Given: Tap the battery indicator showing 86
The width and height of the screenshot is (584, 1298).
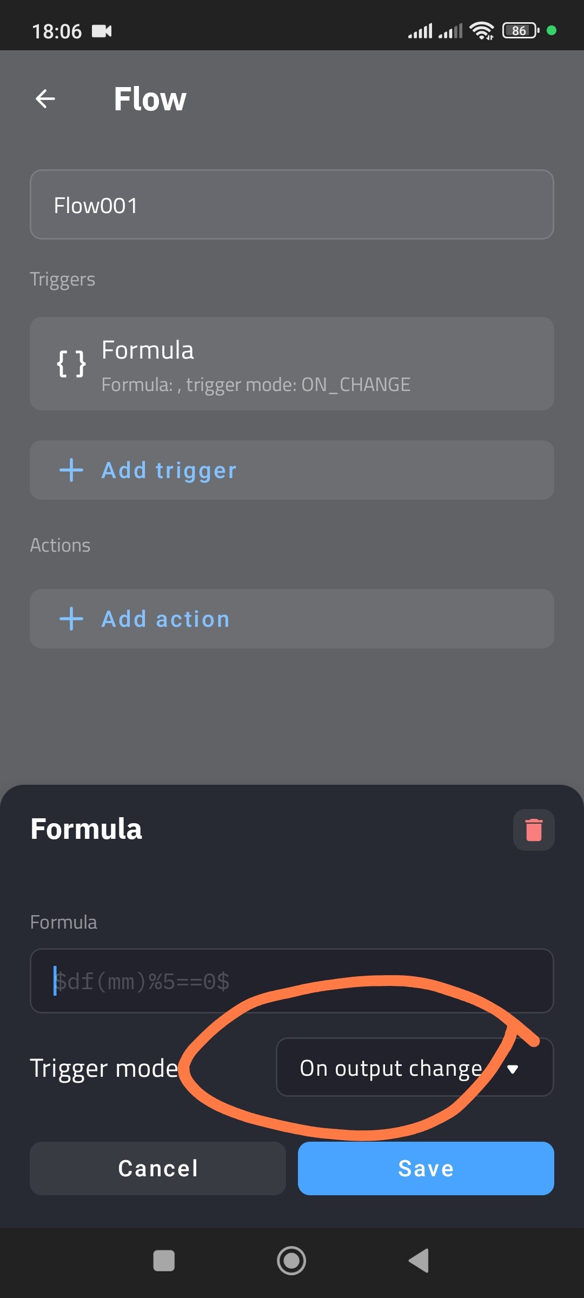Looking at the screenshot, I should 520,31.
